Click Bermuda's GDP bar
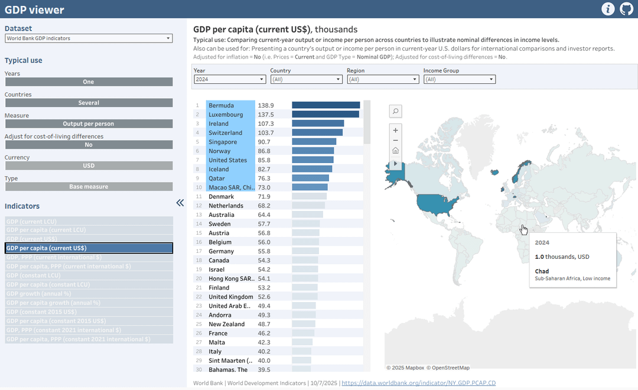 tap(326, 105)
